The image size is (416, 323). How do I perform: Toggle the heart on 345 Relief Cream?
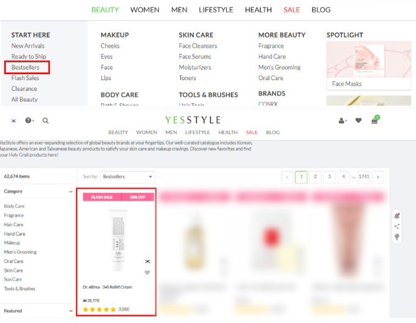pyautogui.click(x=147, y=273)
